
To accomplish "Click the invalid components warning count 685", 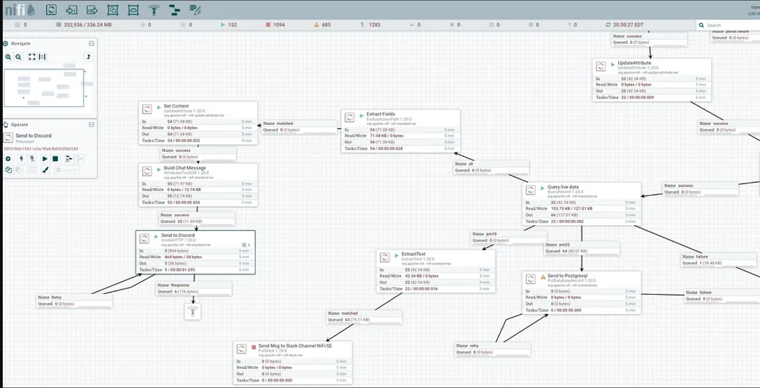I will pyautogui.click(x=323, y=25).
